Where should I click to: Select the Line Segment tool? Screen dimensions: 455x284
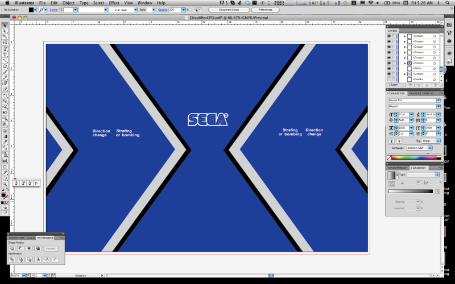(x=5, y=60)
